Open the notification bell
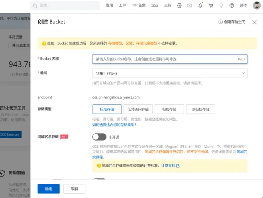 200,6
